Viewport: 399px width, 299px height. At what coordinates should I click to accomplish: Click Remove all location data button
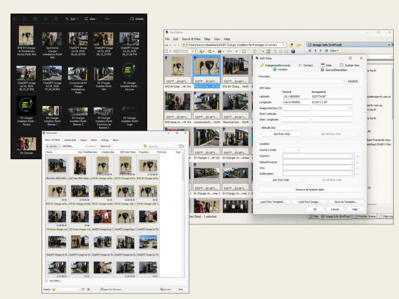point(310,190)
